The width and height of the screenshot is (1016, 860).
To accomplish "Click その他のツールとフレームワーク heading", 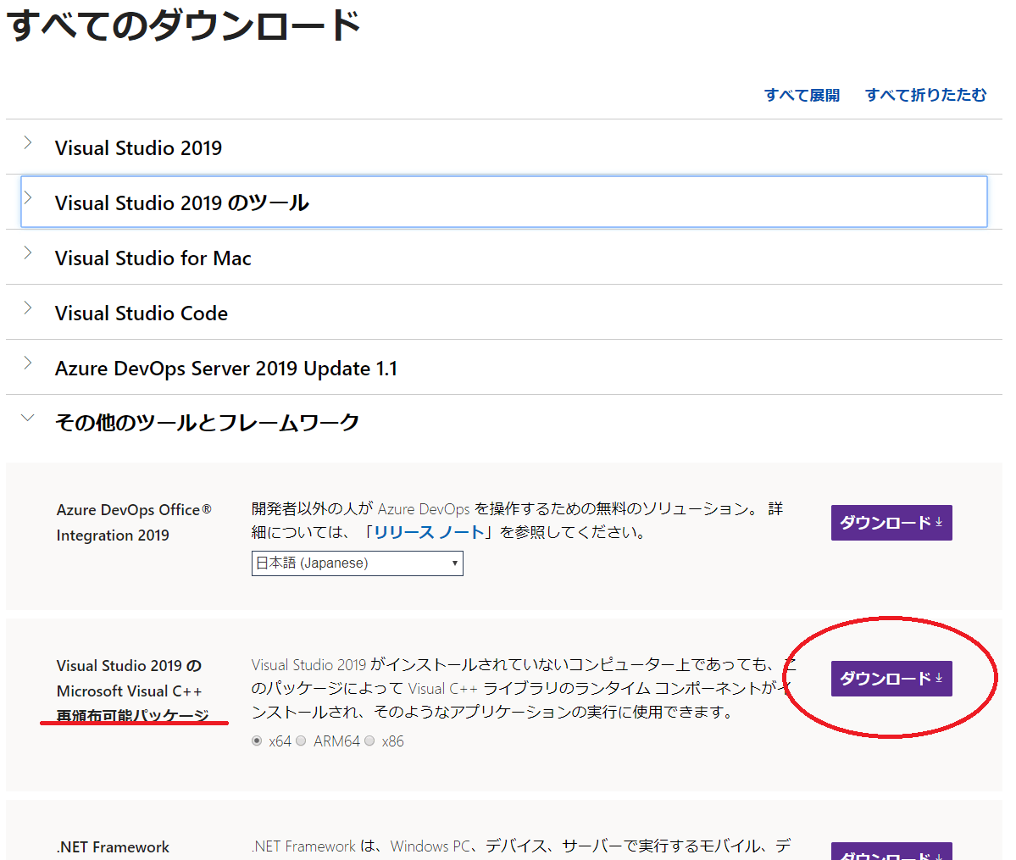I will 207,423.
